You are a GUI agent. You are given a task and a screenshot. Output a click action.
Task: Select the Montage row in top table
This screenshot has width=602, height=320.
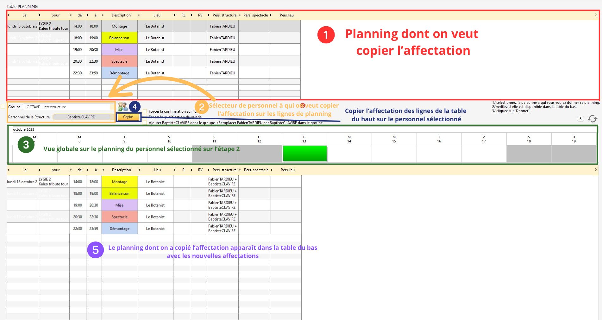[x=119, y=26]
